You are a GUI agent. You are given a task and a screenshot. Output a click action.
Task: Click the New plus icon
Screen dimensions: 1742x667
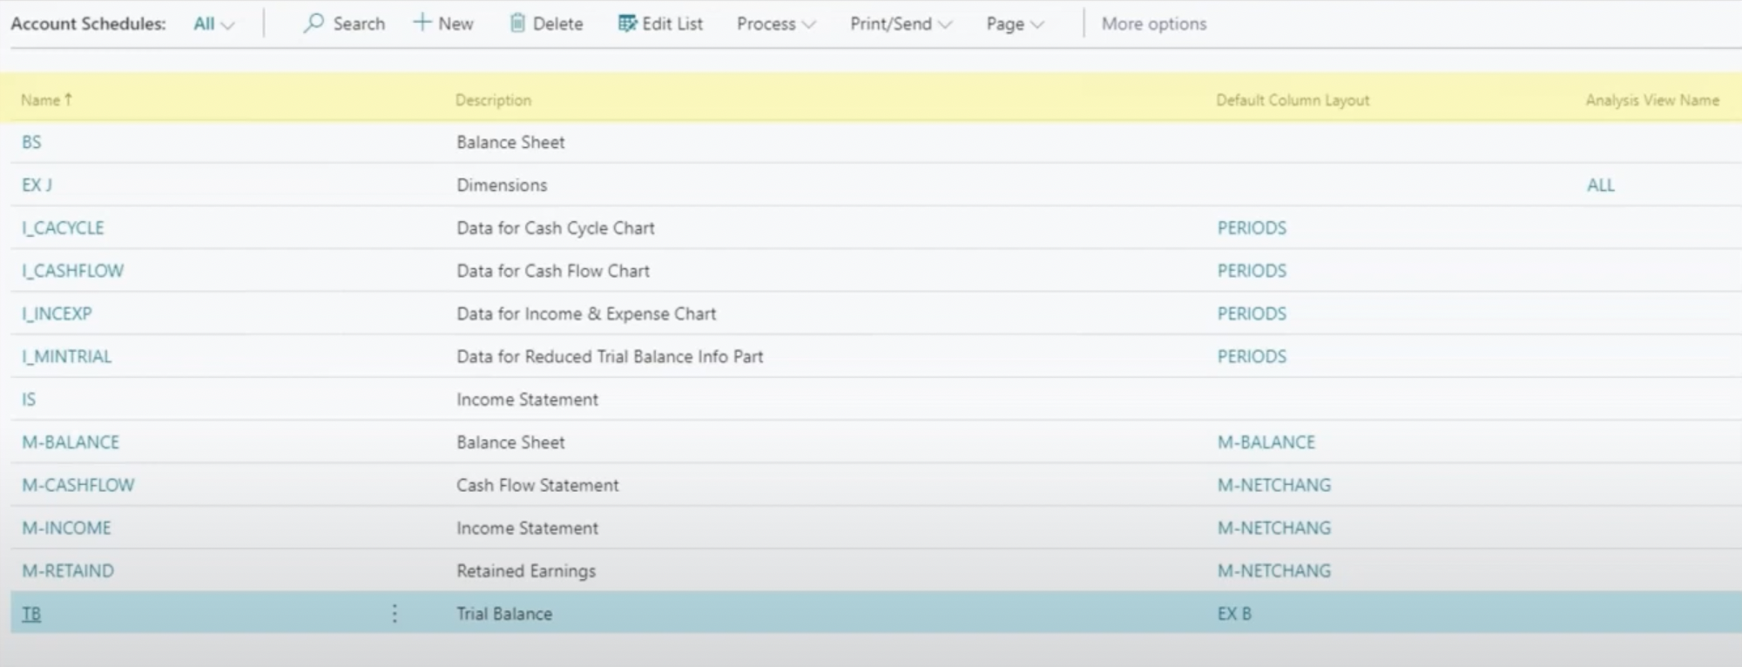click(422, 23)
